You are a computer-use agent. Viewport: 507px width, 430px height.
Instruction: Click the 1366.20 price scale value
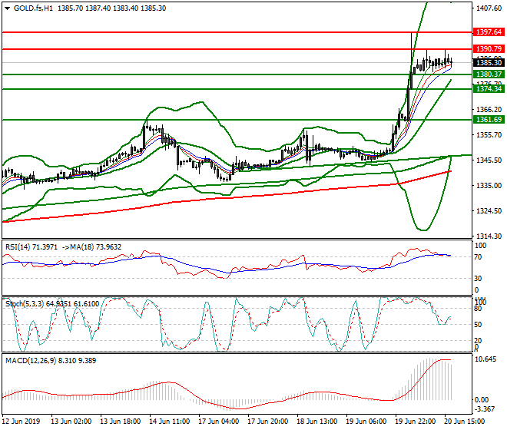pos(489,109)
